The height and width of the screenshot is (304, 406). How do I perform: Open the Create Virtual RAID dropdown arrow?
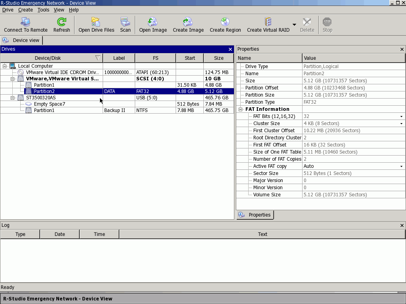tap(294, 25)
